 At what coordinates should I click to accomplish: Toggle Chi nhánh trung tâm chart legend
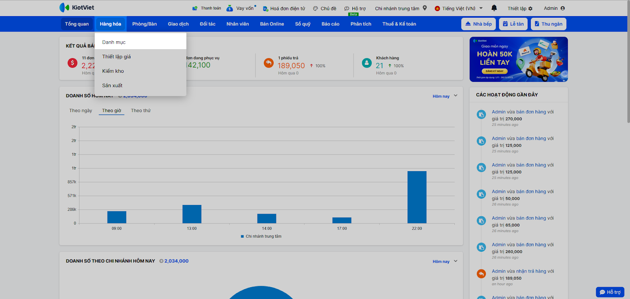[261, 236]
